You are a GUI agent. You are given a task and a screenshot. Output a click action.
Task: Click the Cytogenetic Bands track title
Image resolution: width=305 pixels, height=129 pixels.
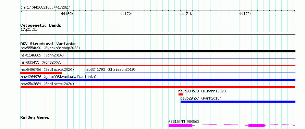pyautogui.click(x=41, y=25)
